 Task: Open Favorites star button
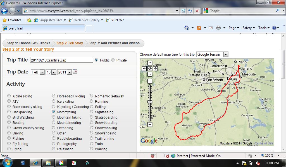(12, 20)
